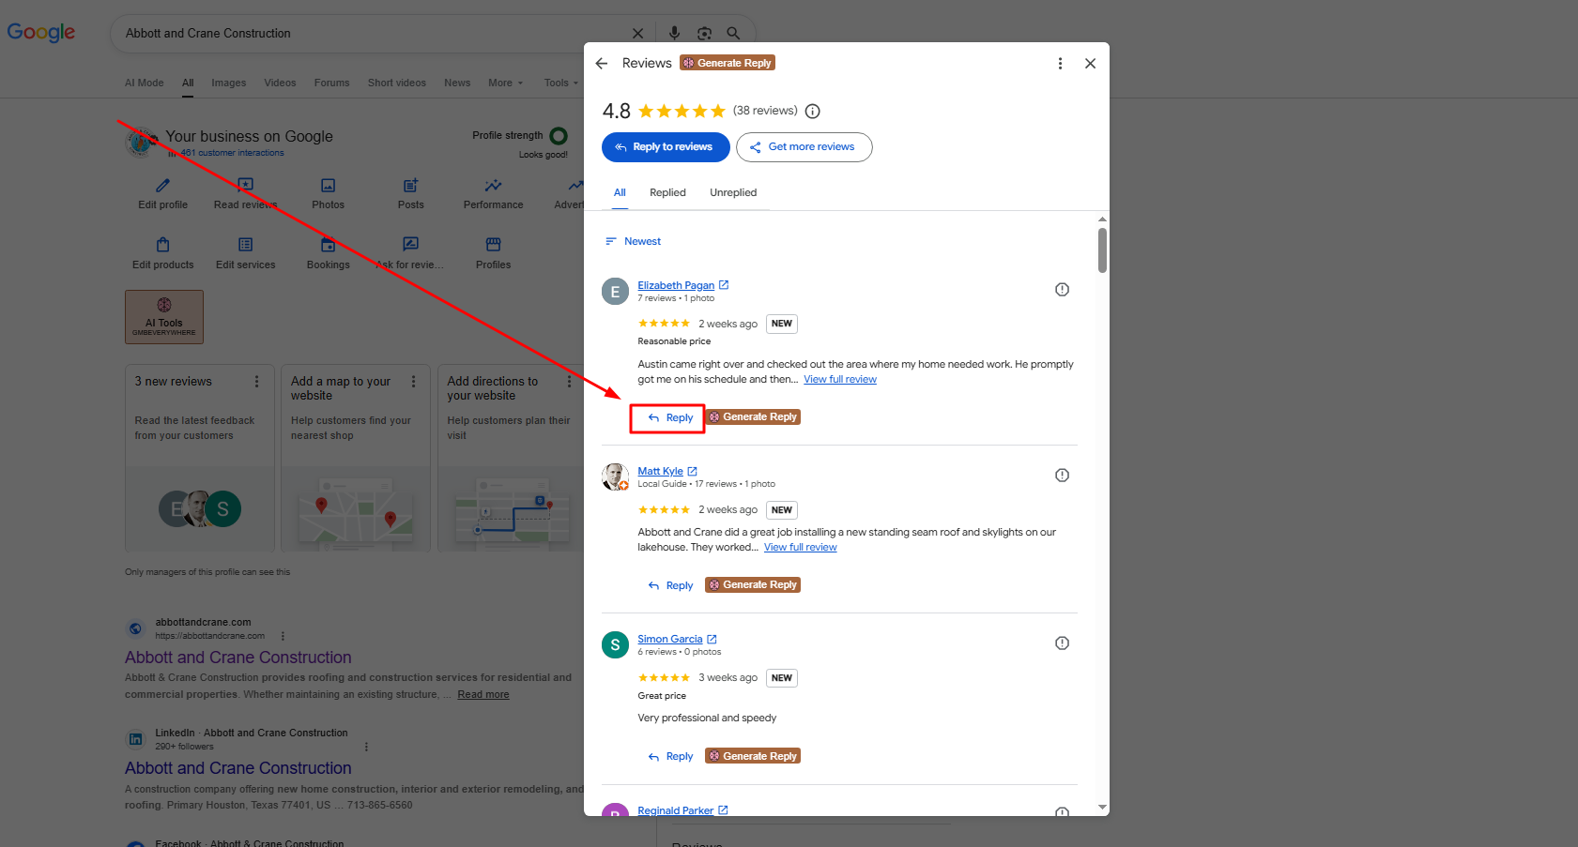Click Edit products icon
This screenshot has height=847, width=1578.
[x=162, y=245]
